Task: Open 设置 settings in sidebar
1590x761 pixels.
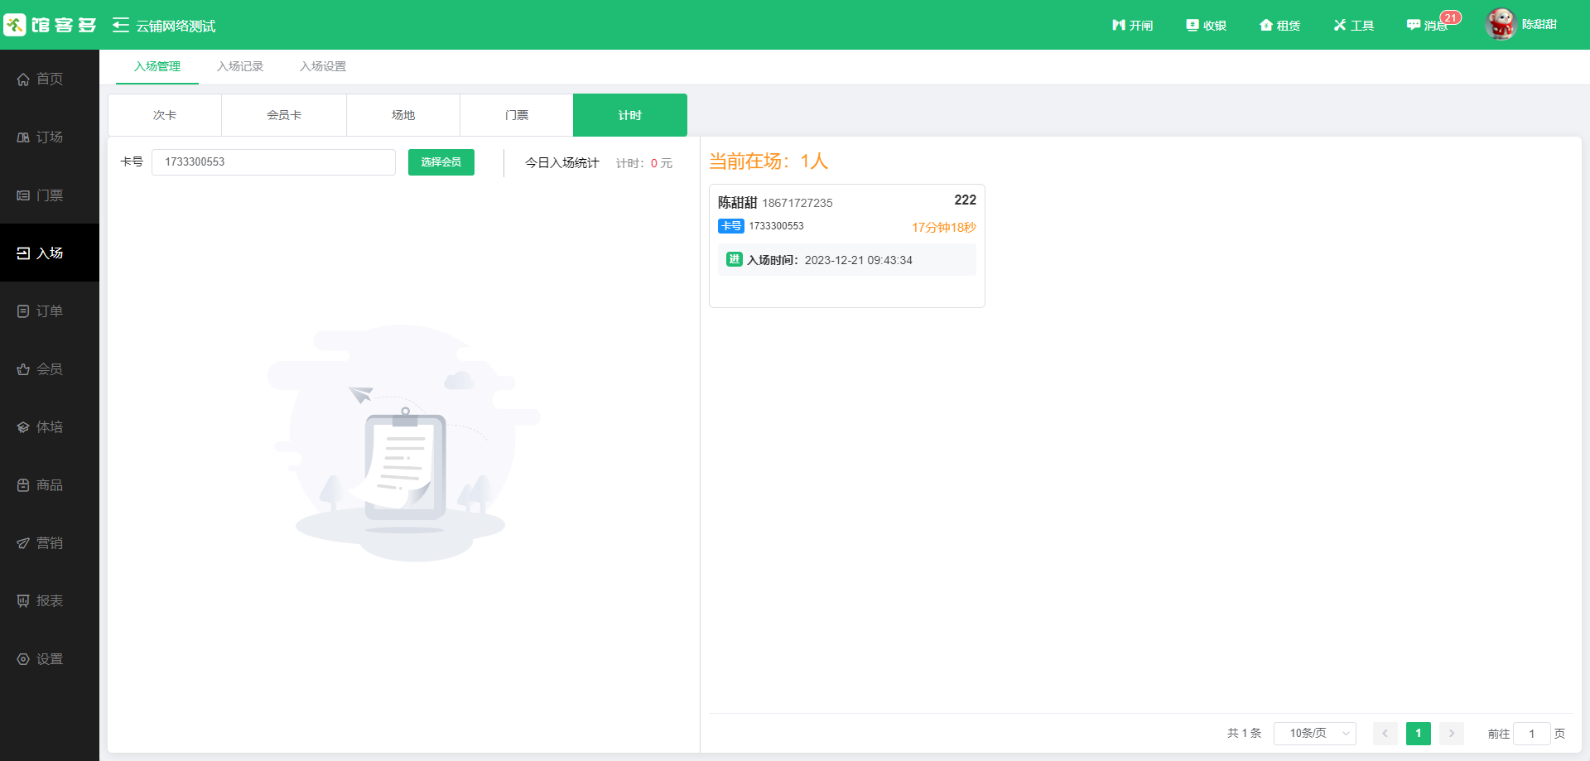Action: [x=49, y=659]
